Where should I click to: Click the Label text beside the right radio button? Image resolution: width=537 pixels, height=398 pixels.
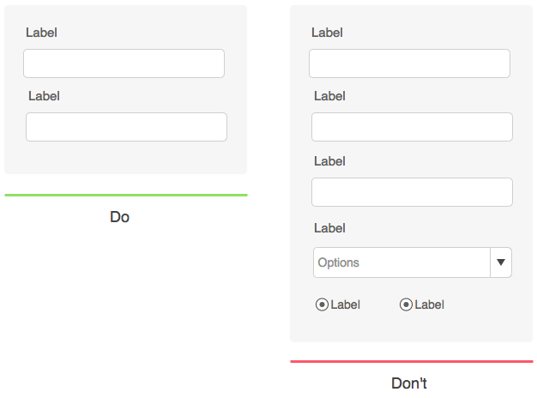click(x=430, y=305)
